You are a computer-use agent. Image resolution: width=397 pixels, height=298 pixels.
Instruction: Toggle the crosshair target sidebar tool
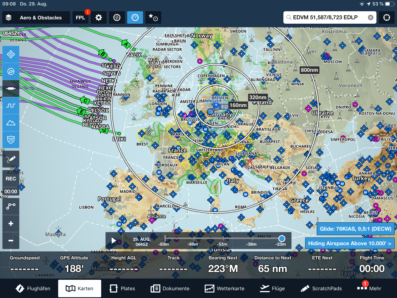pyautogui.click(x=11, y=54)
